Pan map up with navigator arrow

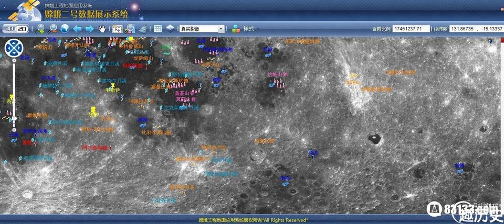tap(14, 43)
